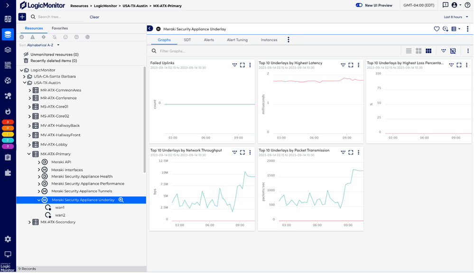Open the Instances tab
Screen dimensions: 474x273
(x=269, y=40)
